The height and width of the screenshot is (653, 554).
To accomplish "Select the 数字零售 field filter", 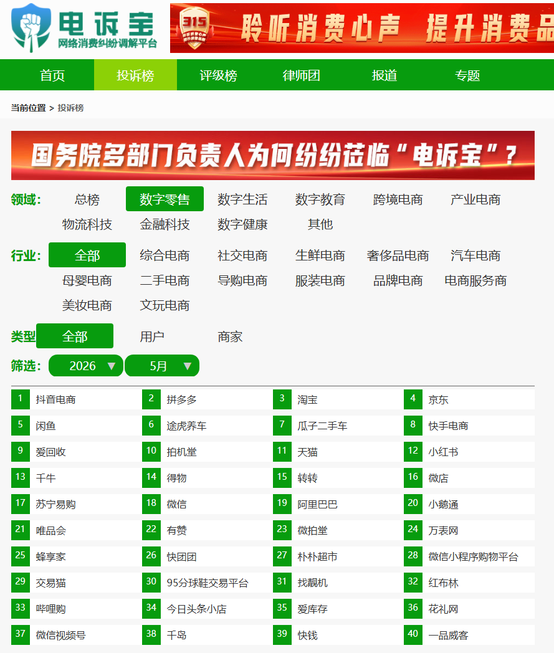I will click(165, 199).
